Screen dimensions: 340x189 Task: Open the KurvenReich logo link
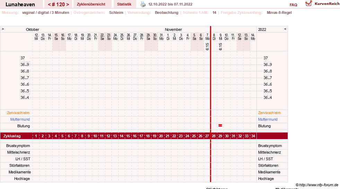322,4
